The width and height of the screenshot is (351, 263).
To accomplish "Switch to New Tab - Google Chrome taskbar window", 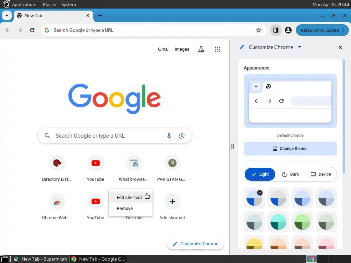I will click(x=98, y=259).
